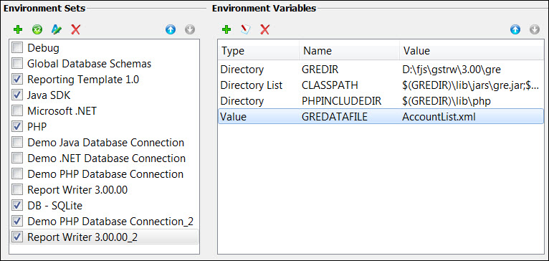Edit the selected environment variable
This screenshot has height=261, width=549.
[x=246, y=30]
